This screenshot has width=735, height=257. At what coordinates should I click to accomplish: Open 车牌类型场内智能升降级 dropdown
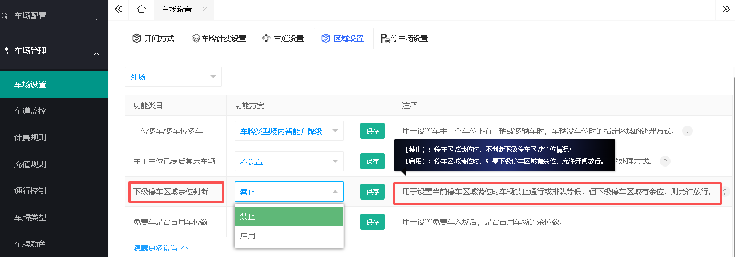click(289, 131)
